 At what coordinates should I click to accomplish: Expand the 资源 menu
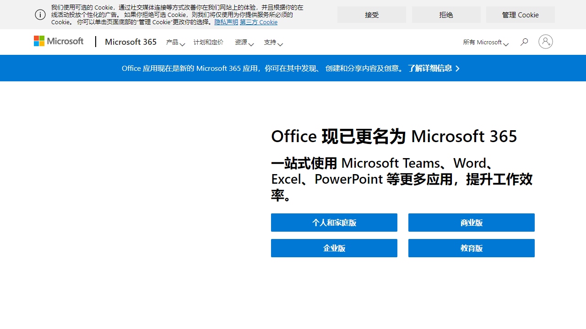click(244, 42)
